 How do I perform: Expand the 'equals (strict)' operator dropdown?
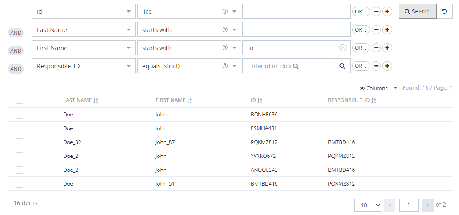[234, 66]
